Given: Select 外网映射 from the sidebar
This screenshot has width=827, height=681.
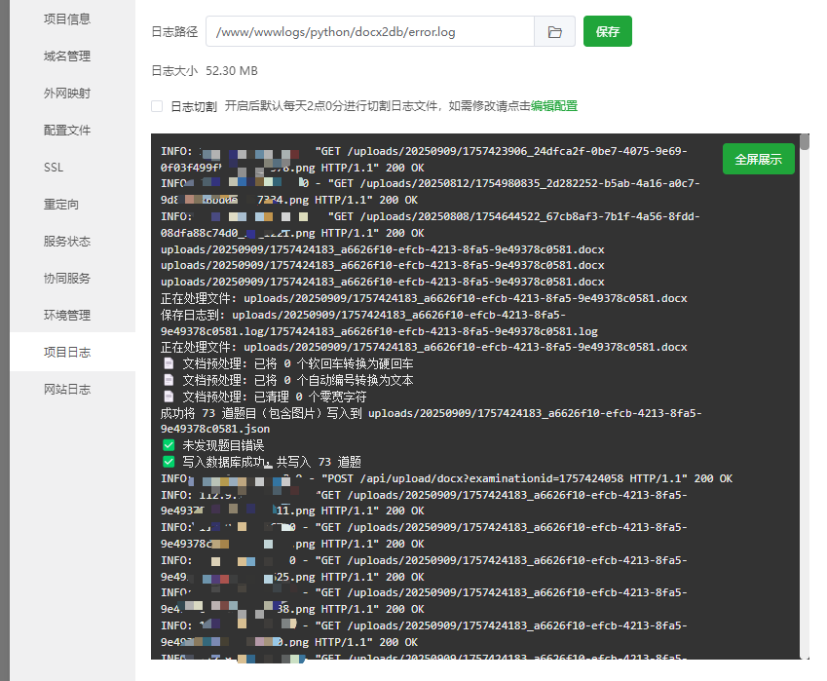Looking at the screenshot, I should coord(67,94).
